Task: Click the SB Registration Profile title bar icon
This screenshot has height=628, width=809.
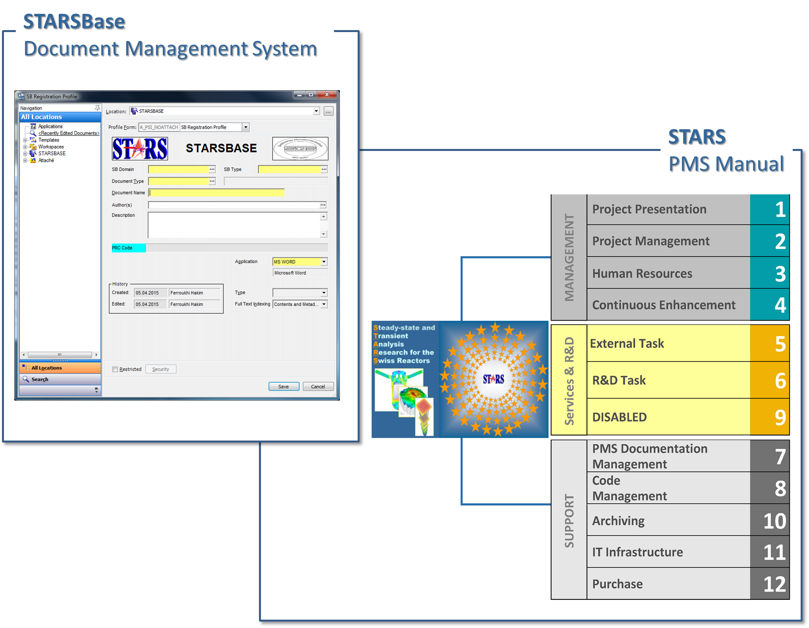Action: (x=21, y=96)
